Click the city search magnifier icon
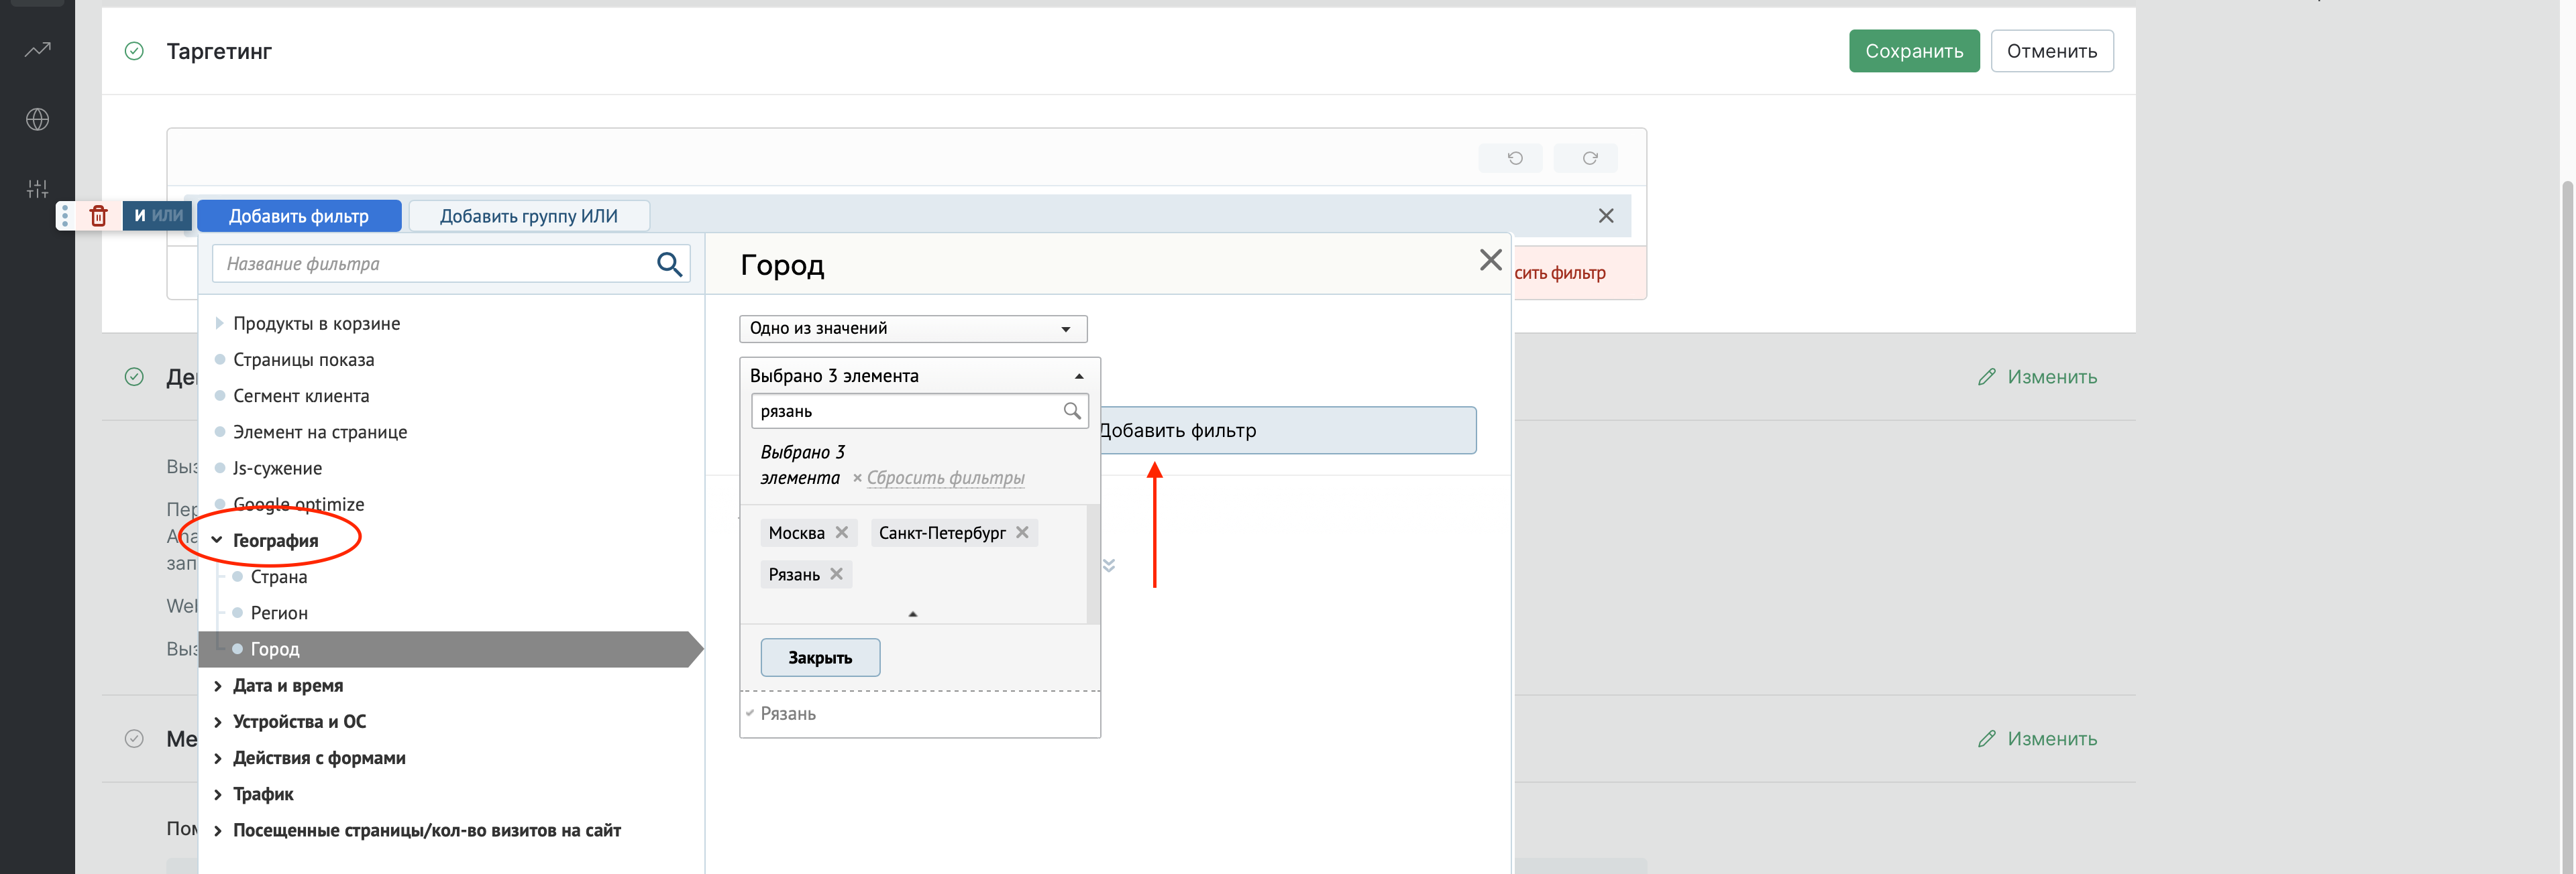2576x874 pixels. (1072, 411)
